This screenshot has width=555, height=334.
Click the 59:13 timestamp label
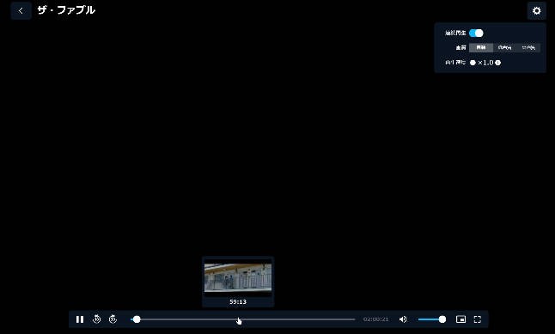tap(238, 302)
